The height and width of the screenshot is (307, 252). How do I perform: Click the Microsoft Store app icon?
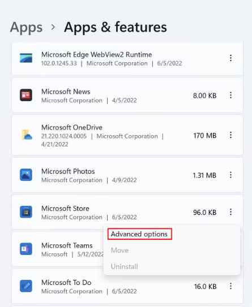coord(26,212)
